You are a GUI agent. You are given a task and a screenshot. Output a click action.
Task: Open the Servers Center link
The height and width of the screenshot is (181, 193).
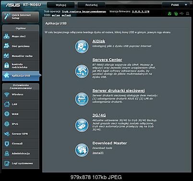pos(107,60)
